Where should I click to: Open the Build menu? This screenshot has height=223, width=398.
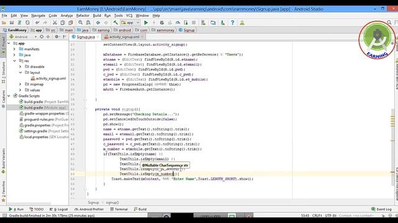pyautogui.click(x=97, y=15)
